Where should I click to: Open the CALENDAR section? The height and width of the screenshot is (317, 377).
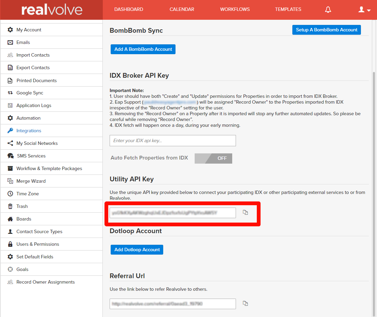182,10
